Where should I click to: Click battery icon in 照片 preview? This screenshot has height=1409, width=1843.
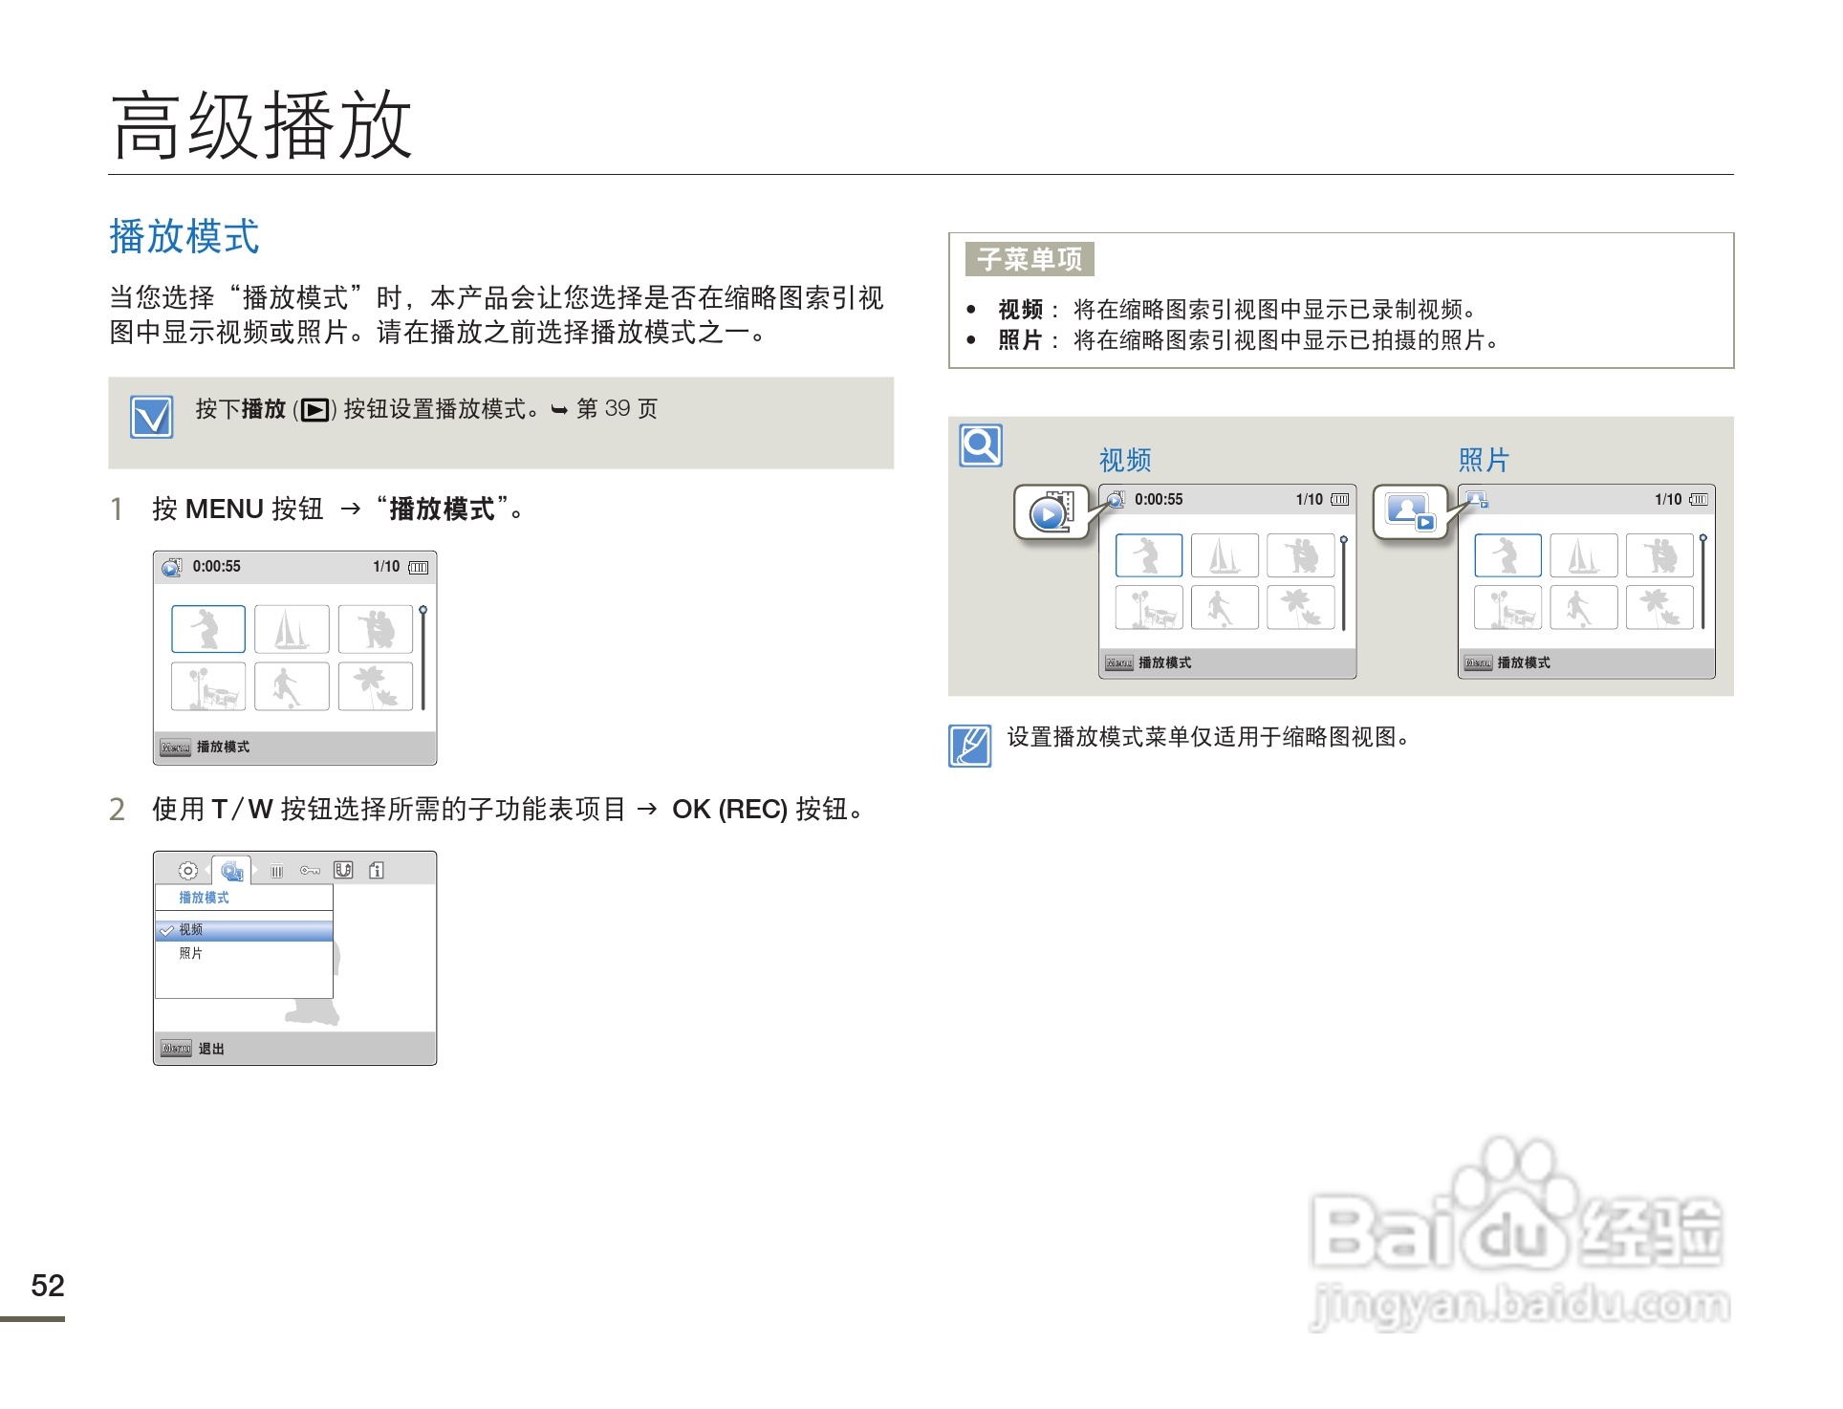(x=1699, y=500)
